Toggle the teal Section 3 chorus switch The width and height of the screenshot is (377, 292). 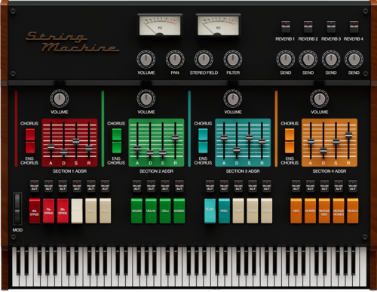(203, 141)
